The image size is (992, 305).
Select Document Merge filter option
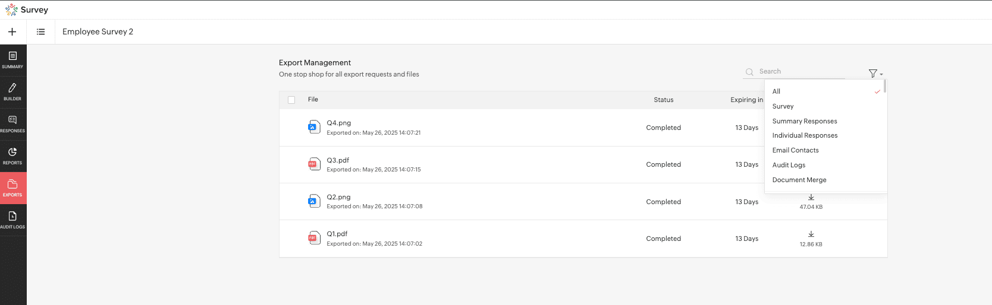(799, 180)
